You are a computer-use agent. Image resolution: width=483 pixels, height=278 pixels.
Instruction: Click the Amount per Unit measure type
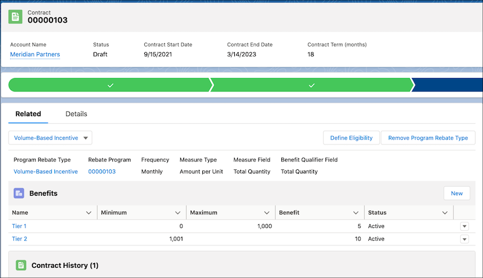[x=201, y=172]
